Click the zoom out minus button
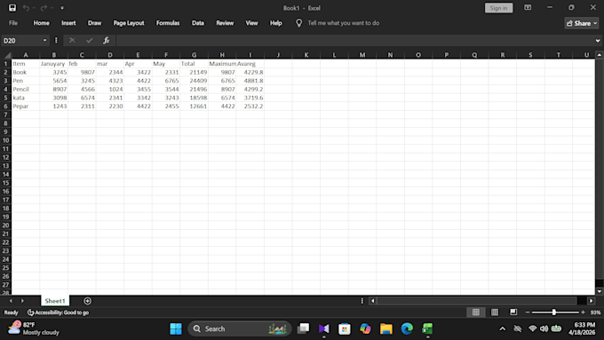604x340 pixels. point(528,312)
